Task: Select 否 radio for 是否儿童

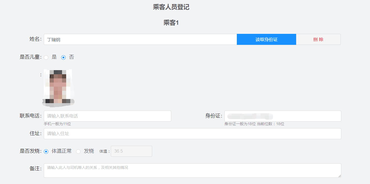Action: tap(63, 57)
